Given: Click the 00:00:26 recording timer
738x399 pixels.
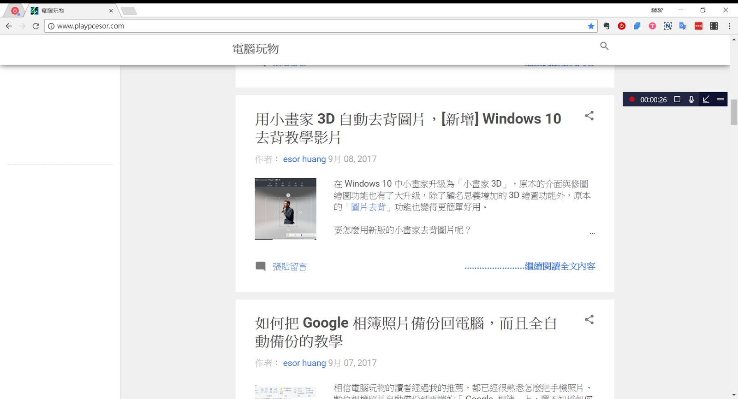Looking at the screenshot, I should tap(654, 100).
